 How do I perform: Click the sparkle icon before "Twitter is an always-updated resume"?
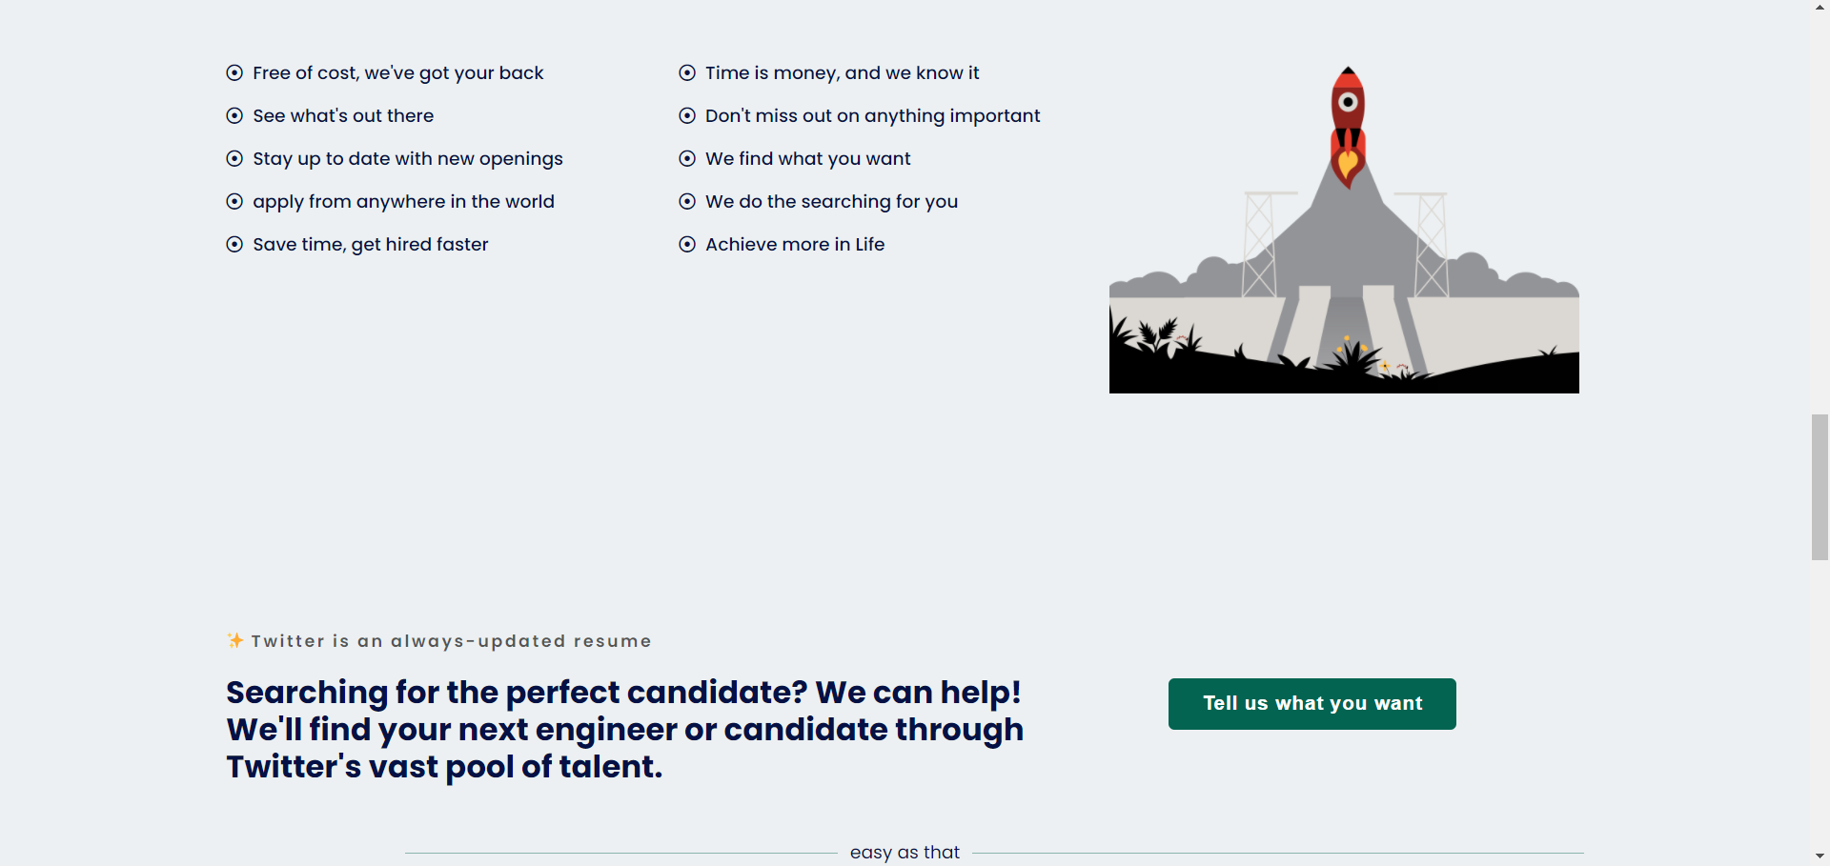pyautogui.click(x=234, y=640)
